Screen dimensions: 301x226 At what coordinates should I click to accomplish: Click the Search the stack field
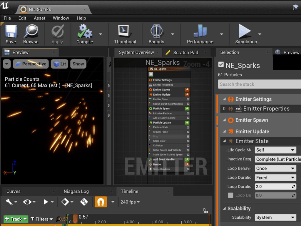pos(259,84)
